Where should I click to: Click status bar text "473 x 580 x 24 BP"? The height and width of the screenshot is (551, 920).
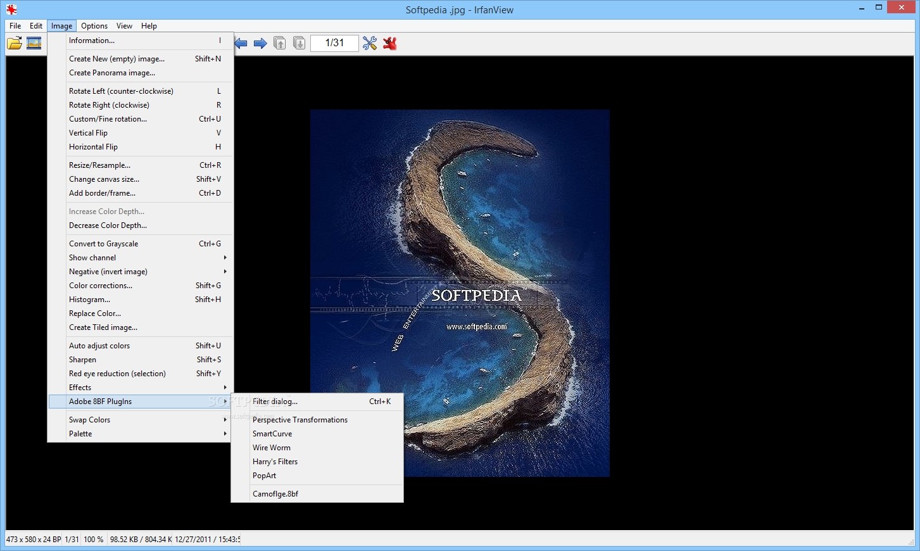click(x=34, y=540)
